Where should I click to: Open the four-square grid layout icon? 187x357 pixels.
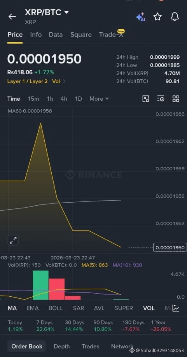[176, 99]
